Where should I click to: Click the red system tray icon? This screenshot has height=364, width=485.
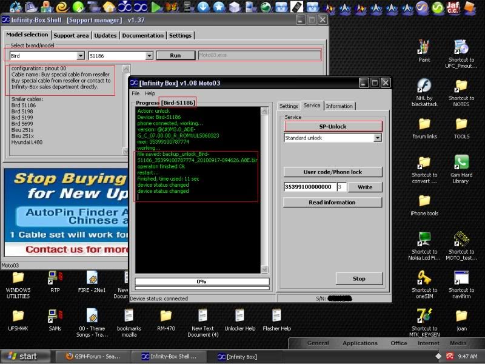pos(450,356)
